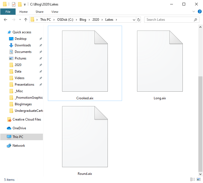Switch to Large icons view in status bar
The image size is (203, 183).
(198, 179)
